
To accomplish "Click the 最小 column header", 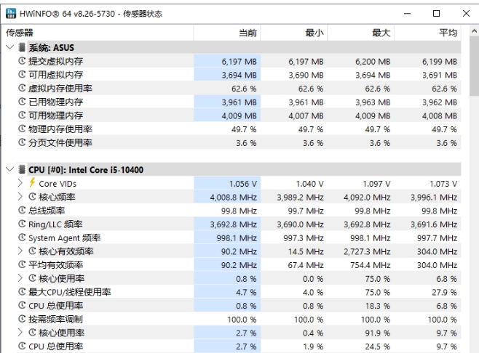I will 294,33.
